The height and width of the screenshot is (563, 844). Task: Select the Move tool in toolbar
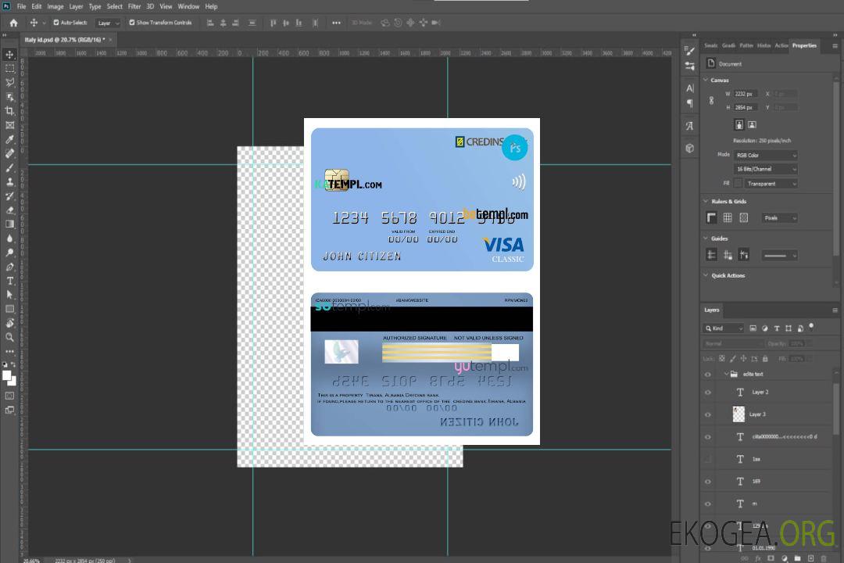pyautogui.click(x=9, y=55)
